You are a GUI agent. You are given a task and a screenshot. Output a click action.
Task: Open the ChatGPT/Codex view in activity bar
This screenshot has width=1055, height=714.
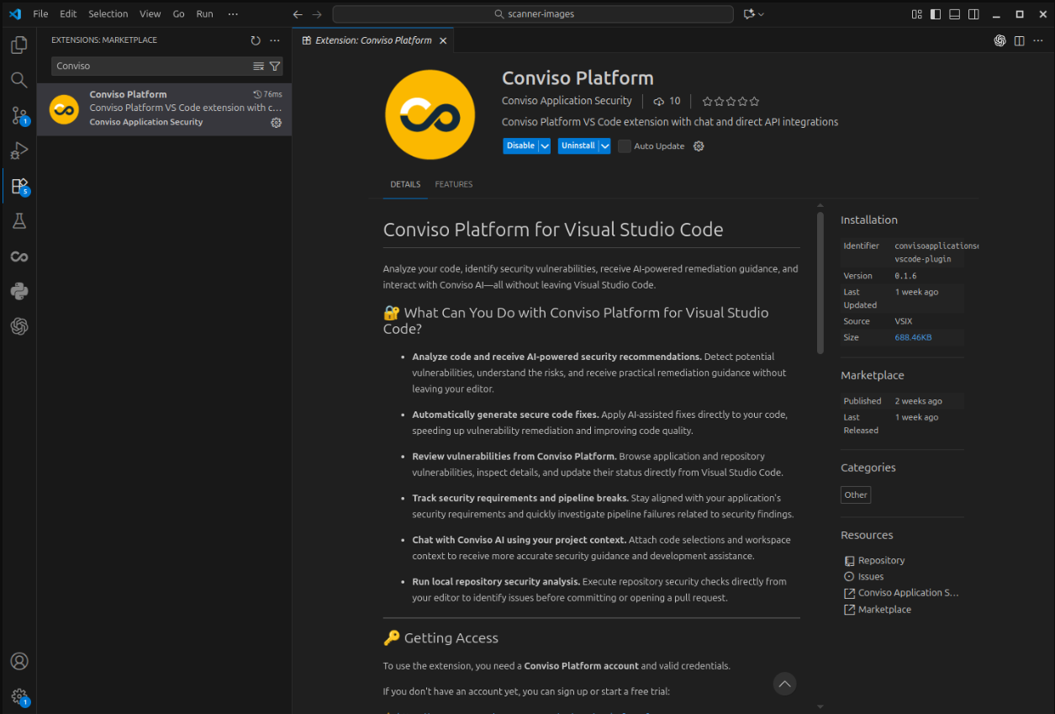18,326
